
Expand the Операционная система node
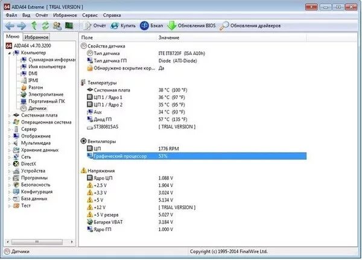pyautogui.click(x=10, y=122)
